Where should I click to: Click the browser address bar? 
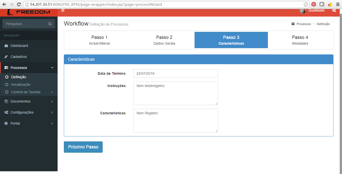(166, 4)
